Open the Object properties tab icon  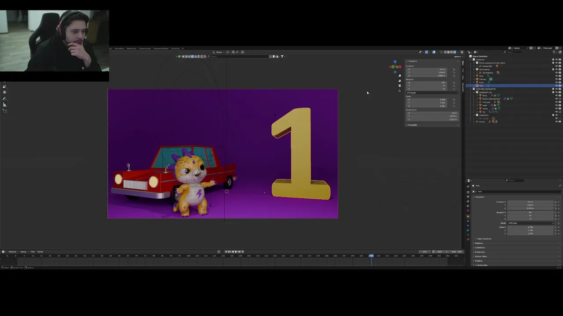[x=468, y=216]
